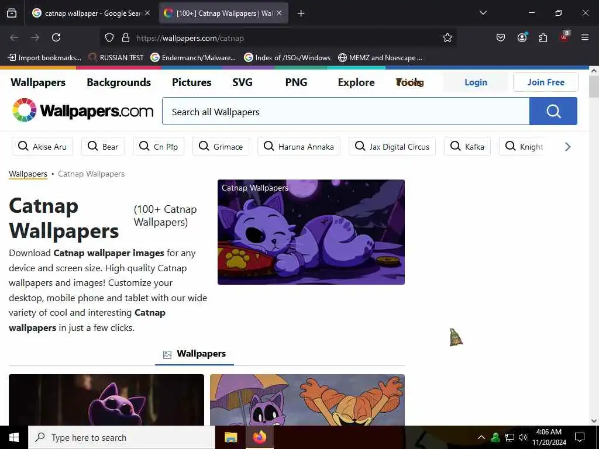Screen dimensions: 599x449
Task: Open File Explorer from the taskbar
Action: 230,437
